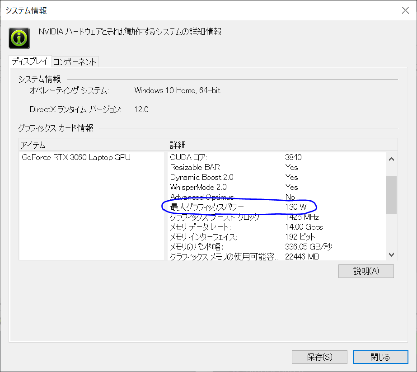Select the Resizable BAR row

[x=276, y=167]
